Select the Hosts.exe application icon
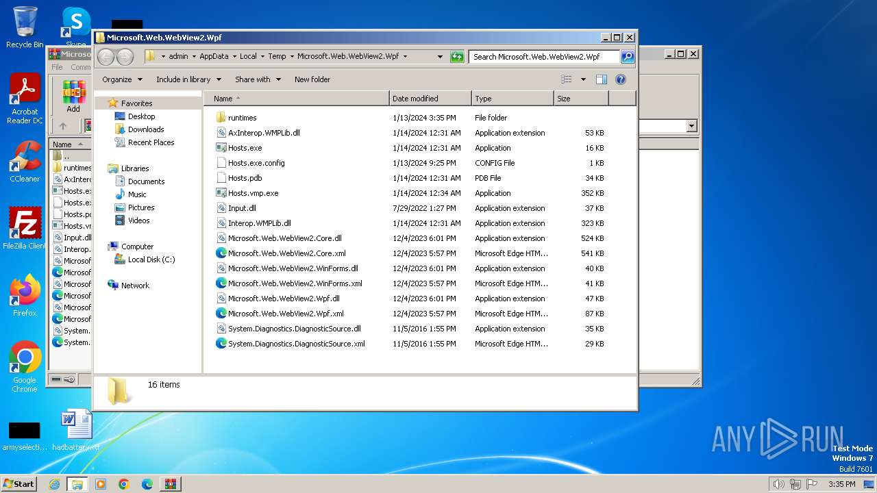 tap(221, 148)
